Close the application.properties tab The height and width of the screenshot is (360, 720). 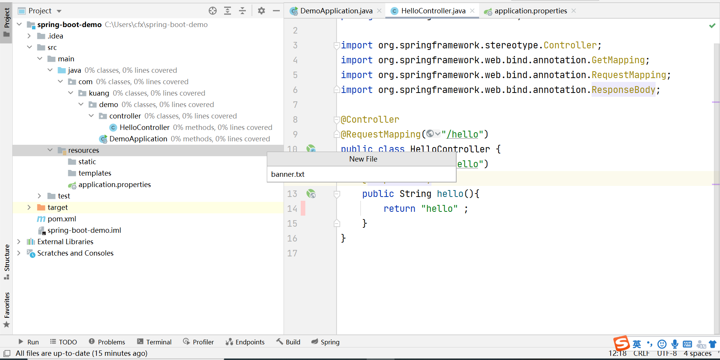click(x=574, y=11)
